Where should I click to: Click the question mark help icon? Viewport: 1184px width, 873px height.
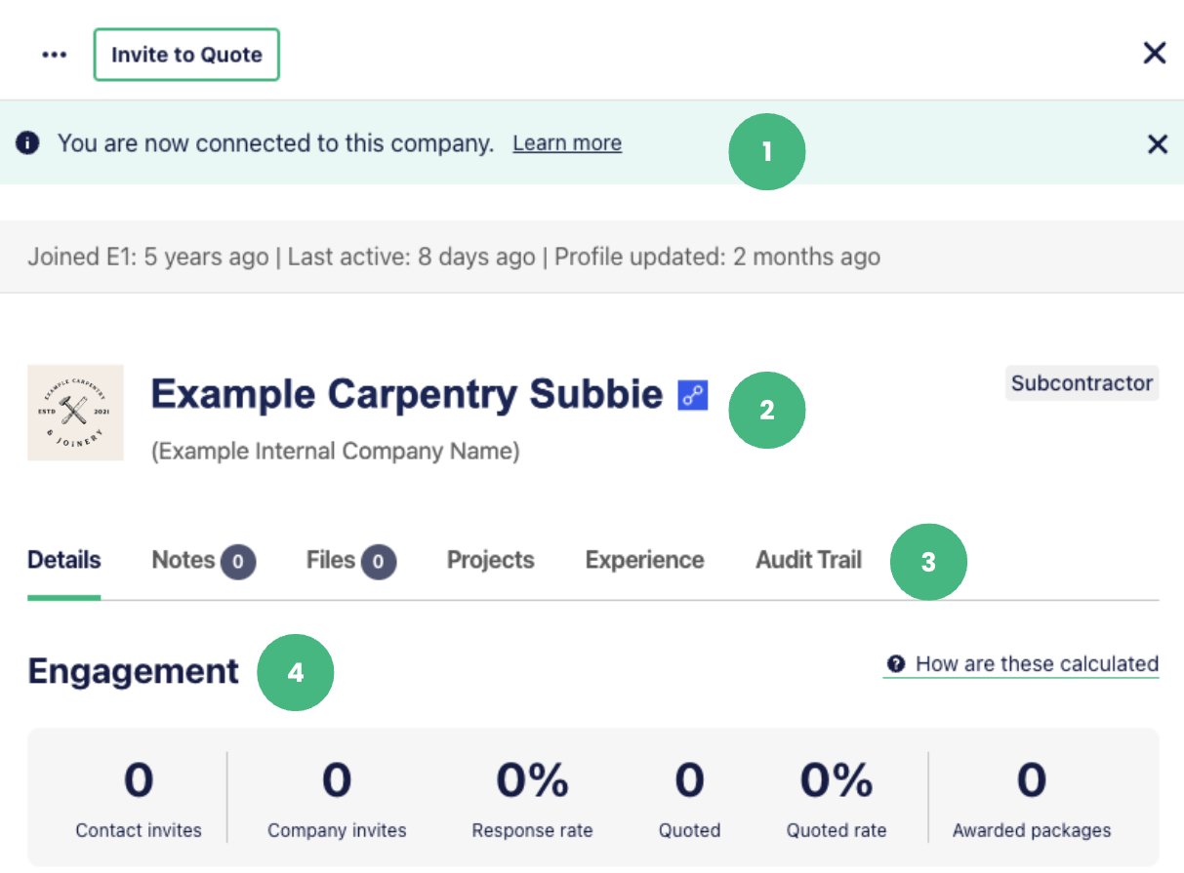coord(896,664)
